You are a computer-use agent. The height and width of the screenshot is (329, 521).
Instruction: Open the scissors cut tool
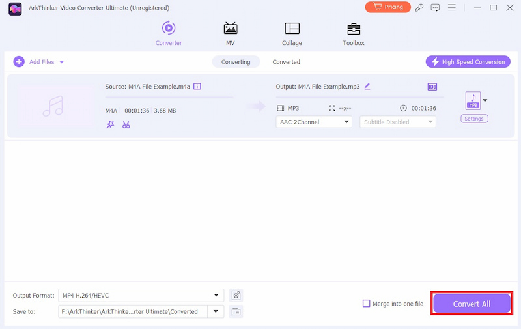point(126,124)
